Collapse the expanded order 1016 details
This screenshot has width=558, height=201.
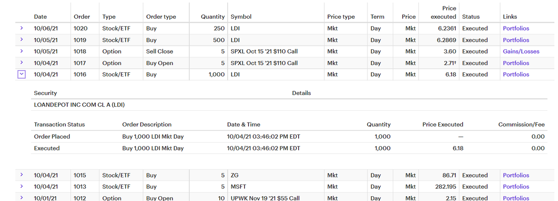click(21, 74)
